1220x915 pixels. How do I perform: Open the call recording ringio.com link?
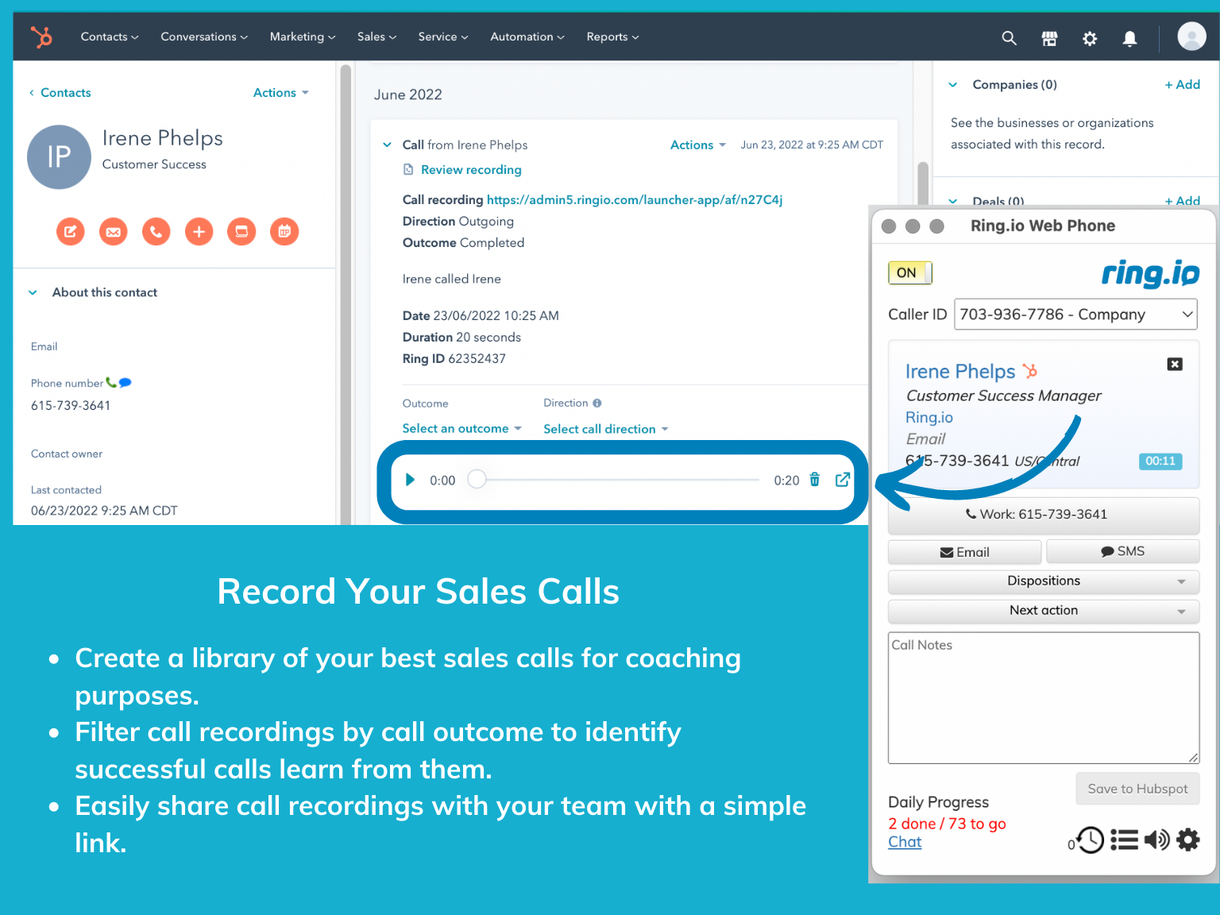(x=634, y=199)
